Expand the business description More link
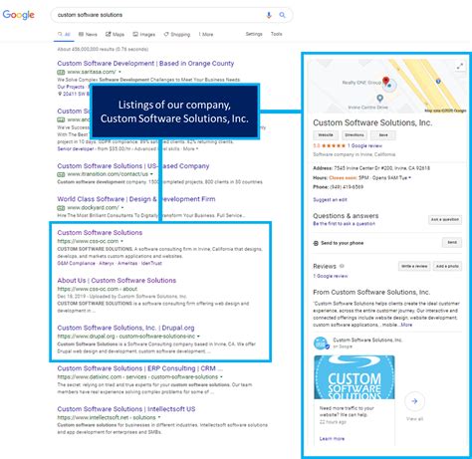Image resolution: width=472 pixels, height=459 pixels. click(406, 325)
